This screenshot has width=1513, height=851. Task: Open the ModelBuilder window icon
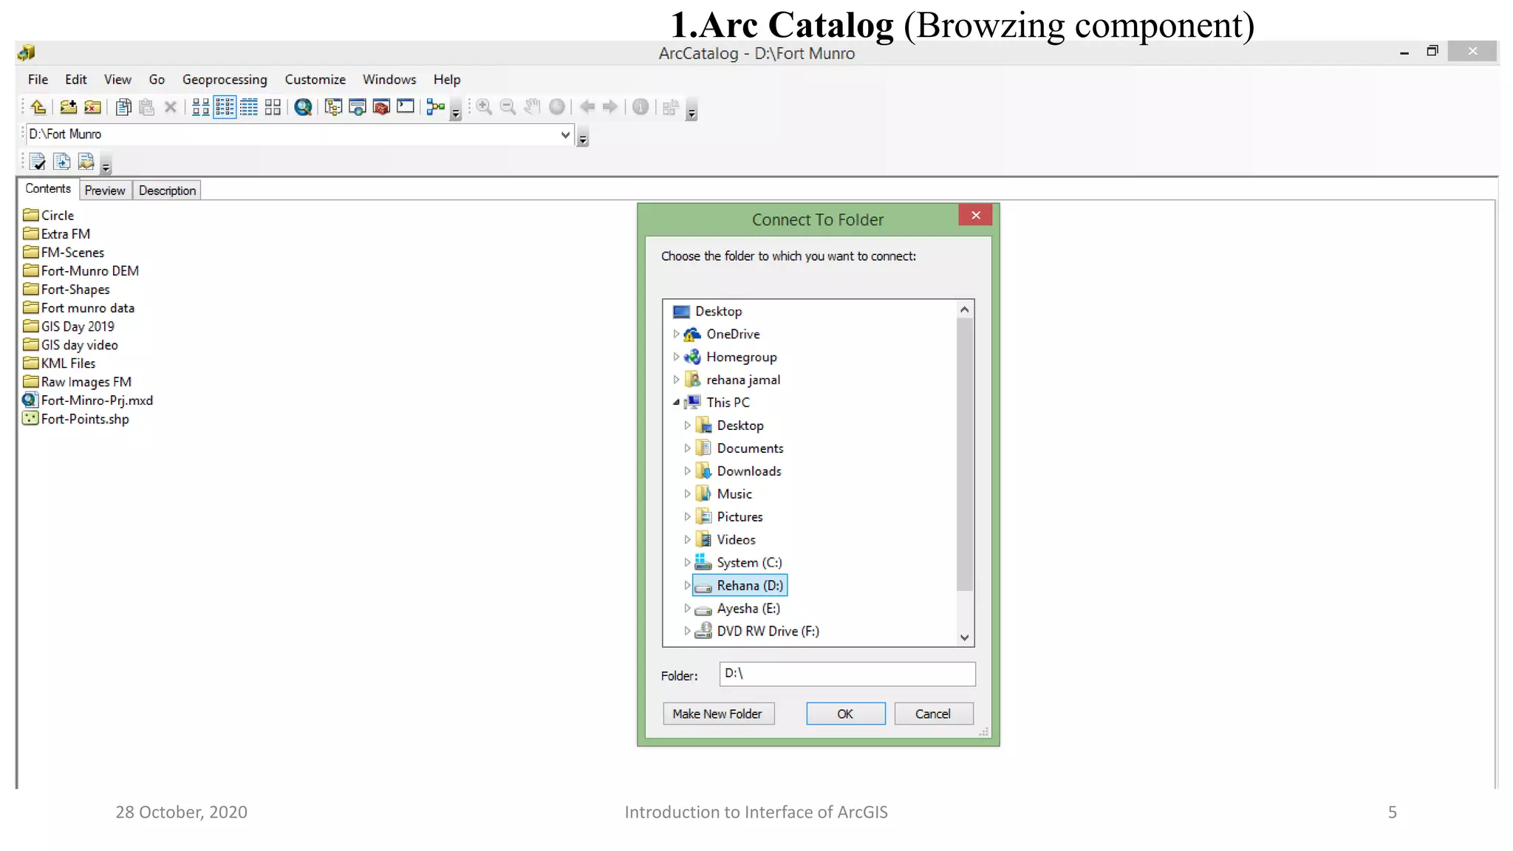(x=436, y=107)
